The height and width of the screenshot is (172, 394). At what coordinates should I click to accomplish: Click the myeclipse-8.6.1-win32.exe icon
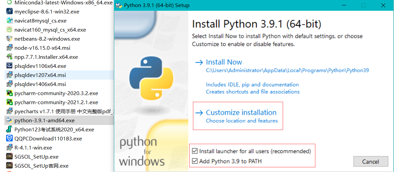(x=9, y=11)
